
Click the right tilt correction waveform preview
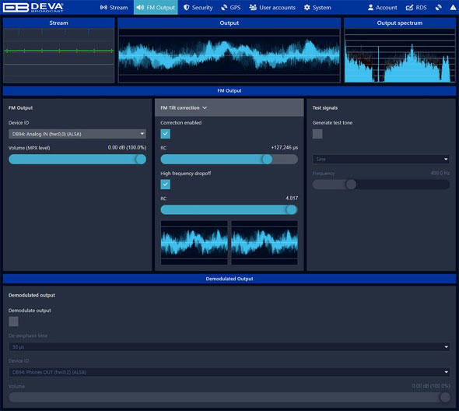(265, 243)
